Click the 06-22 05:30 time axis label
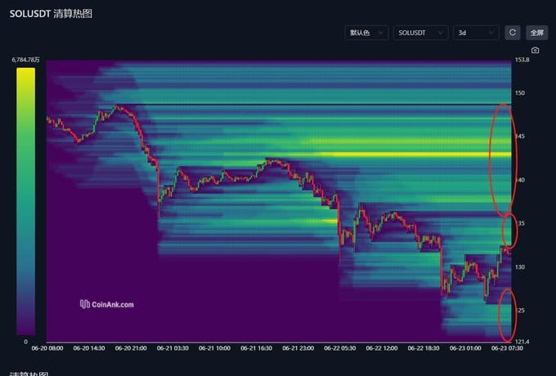 (340, 348)
